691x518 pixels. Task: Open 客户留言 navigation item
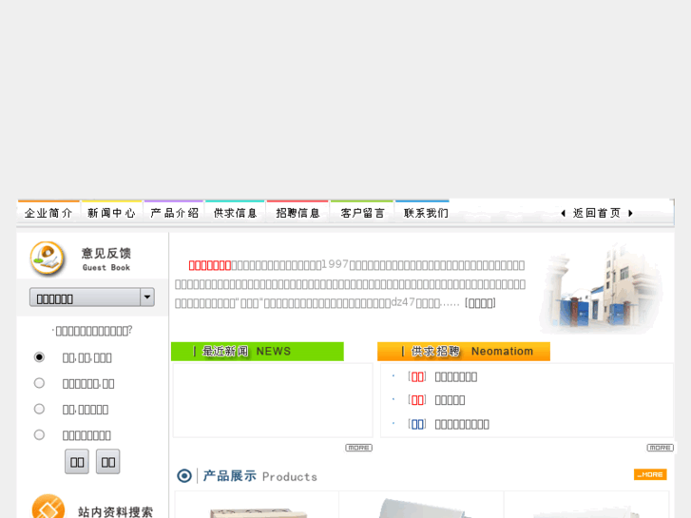[362, 213]
